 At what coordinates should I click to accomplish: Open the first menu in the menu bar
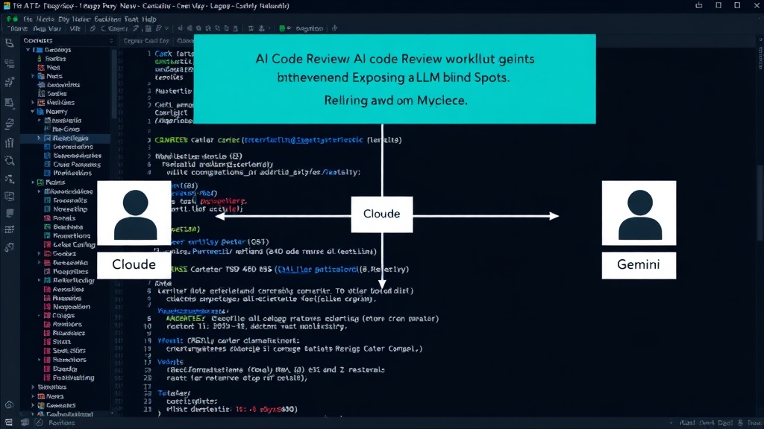point(28,19)
